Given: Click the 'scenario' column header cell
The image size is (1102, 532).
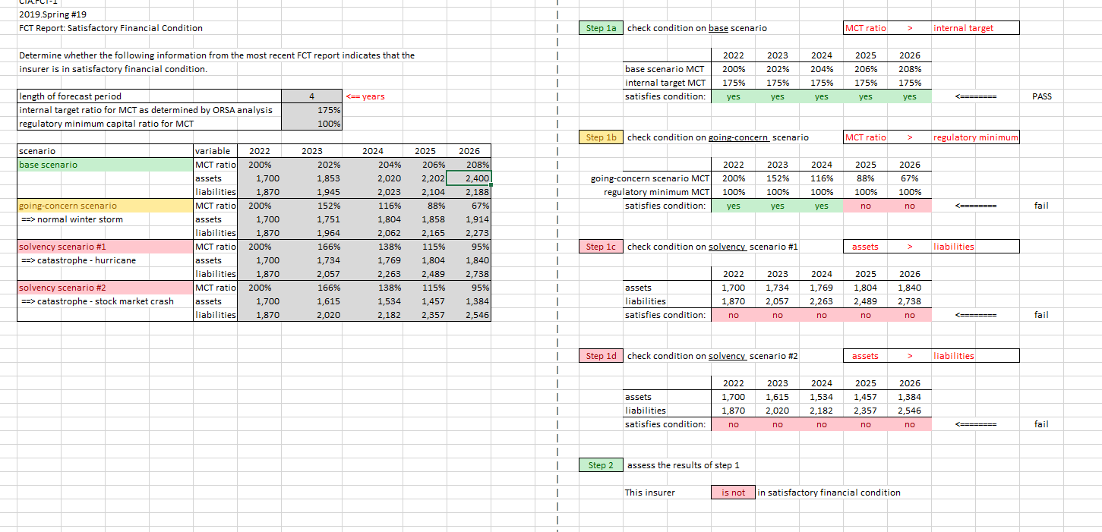Looking at the screenshot, I should pos(106,151).
